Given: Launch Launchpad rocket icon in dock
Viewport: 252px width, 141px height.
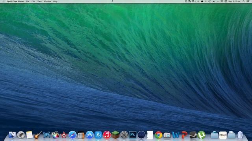Looking at the screenshot, I should pyautogui.click(x=21, y=135).
